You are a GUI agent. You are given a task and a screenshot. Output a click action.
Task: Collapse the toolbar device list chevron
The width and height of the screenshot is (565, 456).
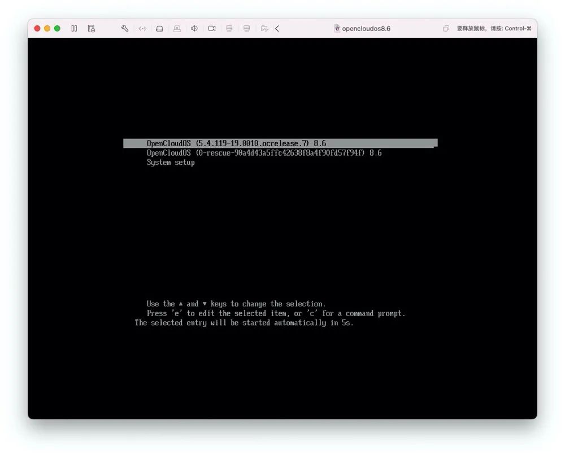point(277,28)
